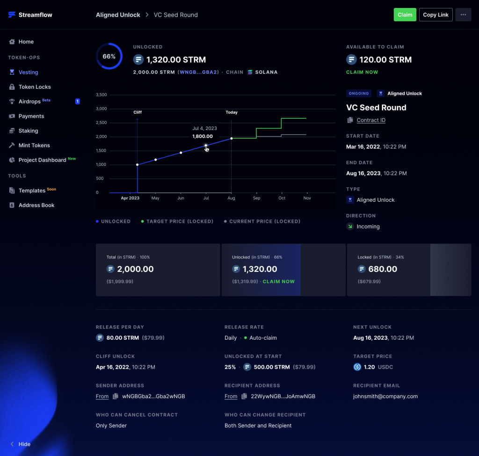Click the Payments cash icon
This screenshot has width=479, height=456.
pos(12,116)
